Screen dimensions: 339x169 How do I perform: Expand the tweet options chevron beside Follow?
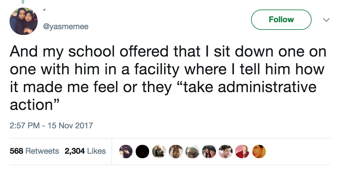[326, 20]
